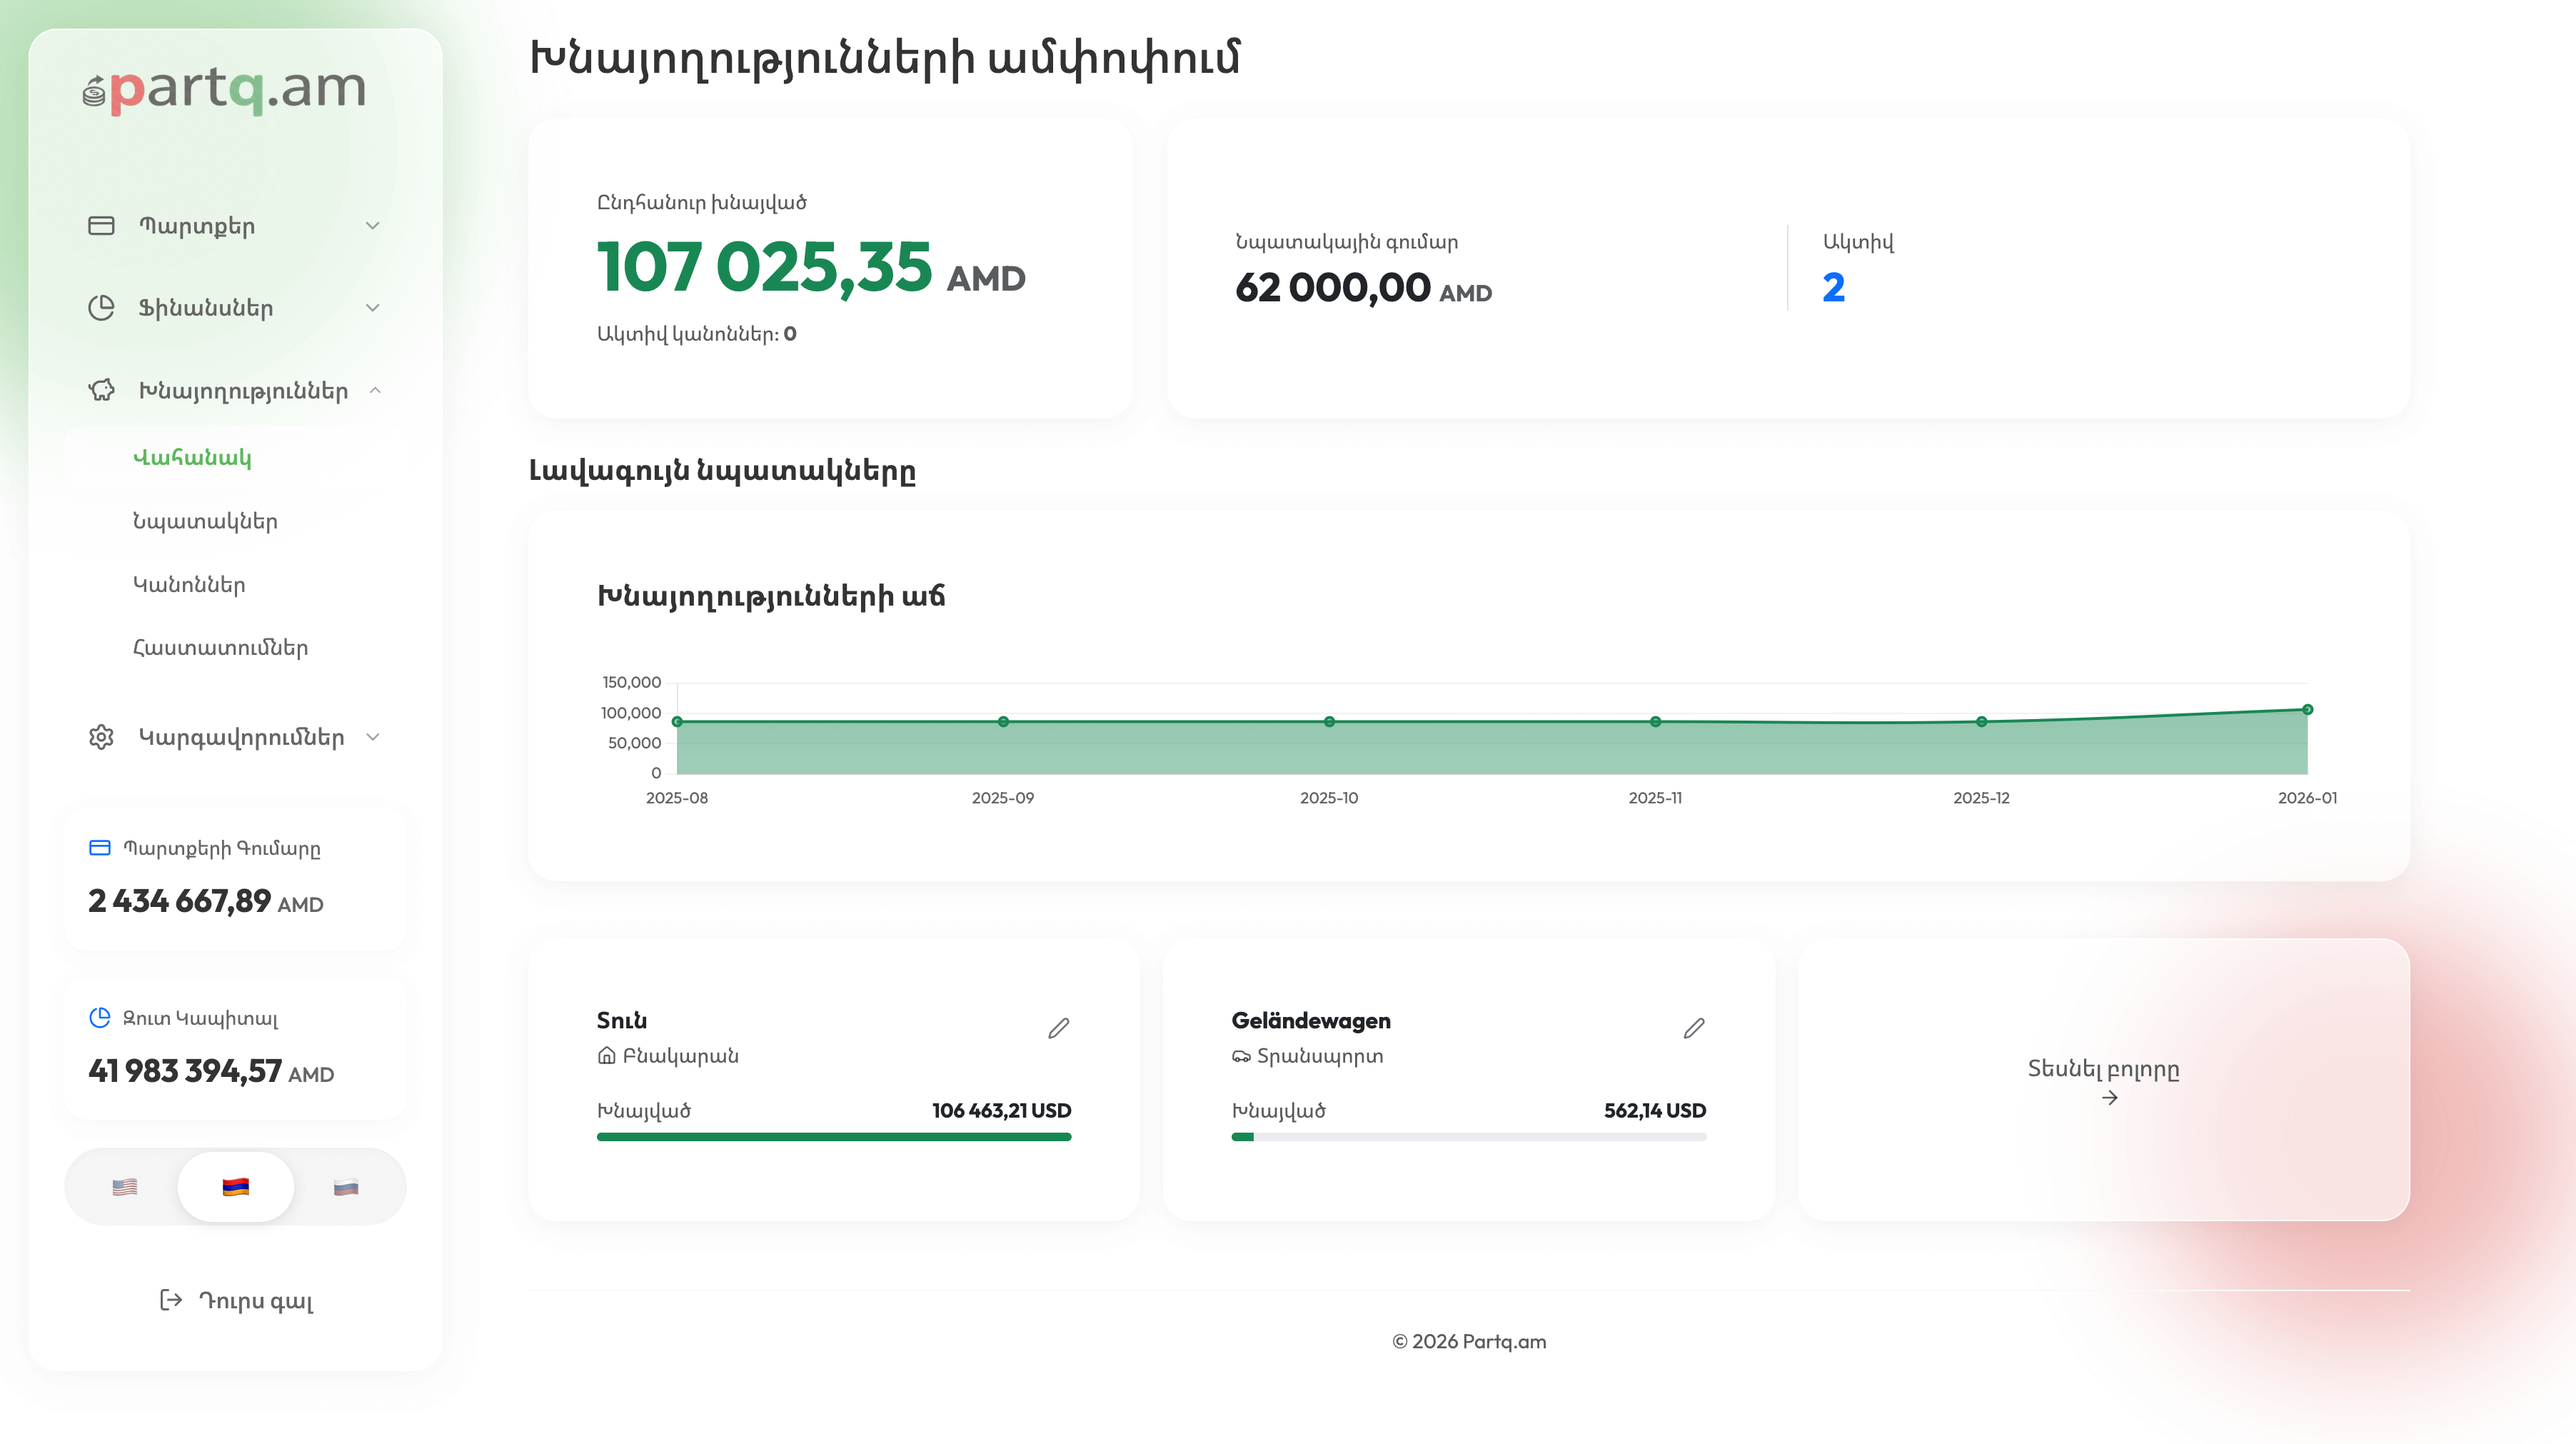Edit the Տուն goal with pencil icon

(x=1058, y=1028)
